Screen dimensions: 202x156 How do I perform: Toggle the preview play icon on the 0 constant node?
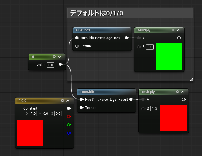(x=54, y=56)
